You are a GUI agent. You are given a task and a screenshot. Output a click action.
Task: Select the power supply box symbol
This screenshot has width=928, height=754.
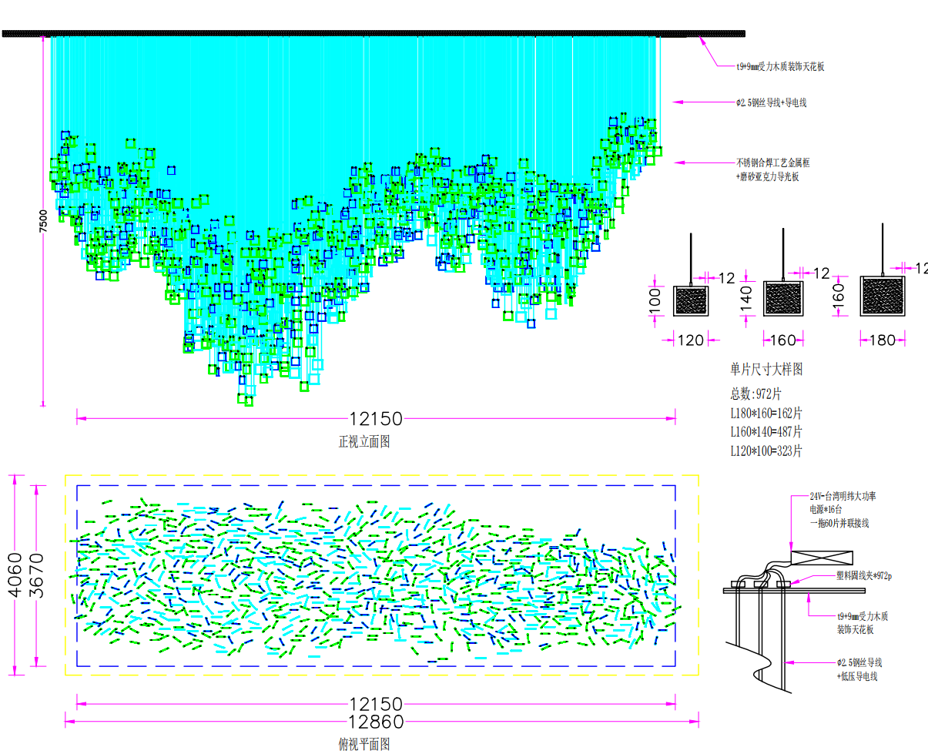pyautogui.click(x=822, y=557)
